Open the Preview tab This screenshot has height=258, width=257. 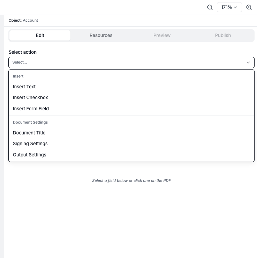(162, 35)
